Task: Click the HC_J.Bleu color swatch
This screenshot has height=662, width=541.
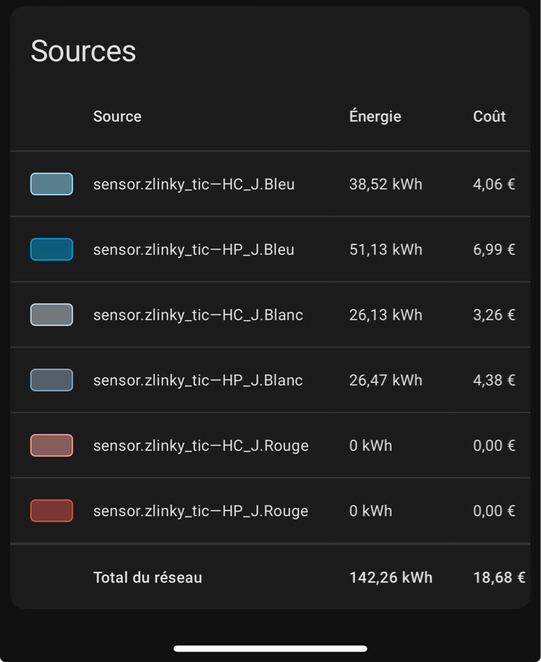Action: point(51,183)
